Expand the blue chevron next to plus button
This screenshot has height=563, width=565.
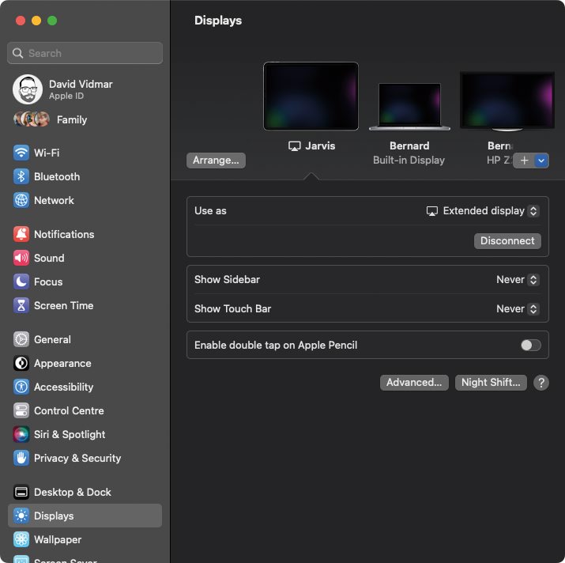(x=541, y=161)
